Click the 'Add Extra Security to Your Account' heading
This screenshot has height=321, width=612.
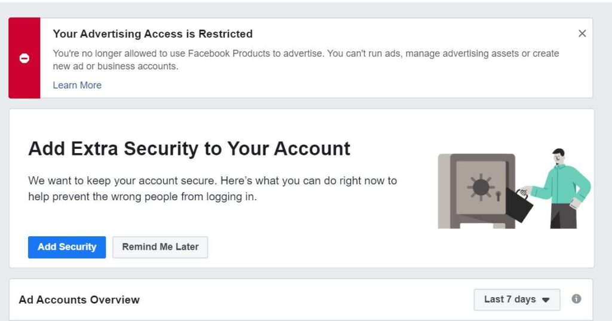189,148
